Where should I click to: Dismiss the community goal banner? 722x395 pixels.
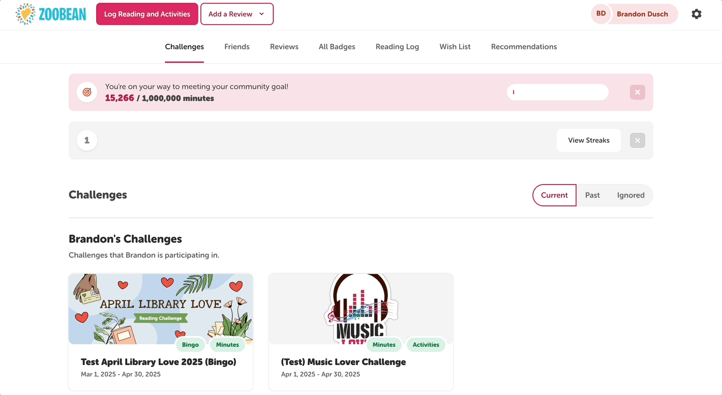click(x=637, y=92)
